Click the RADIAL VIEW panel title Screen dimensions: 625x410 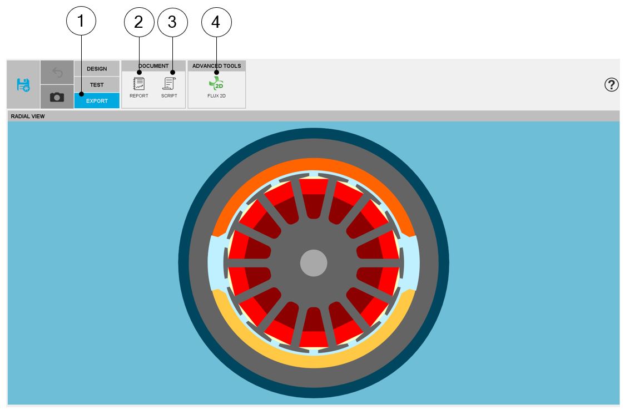pyautogui.click(x=28, y=116)
